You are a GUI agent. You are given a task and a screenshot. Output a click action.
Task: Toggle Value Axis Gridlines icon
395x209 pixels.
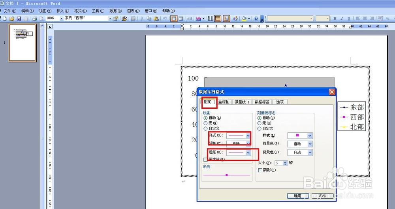[x=218, y=19]
